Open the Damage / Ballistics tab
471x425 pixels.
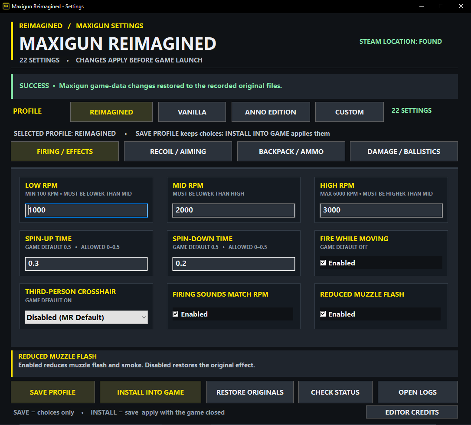click(x=404, y=151)
